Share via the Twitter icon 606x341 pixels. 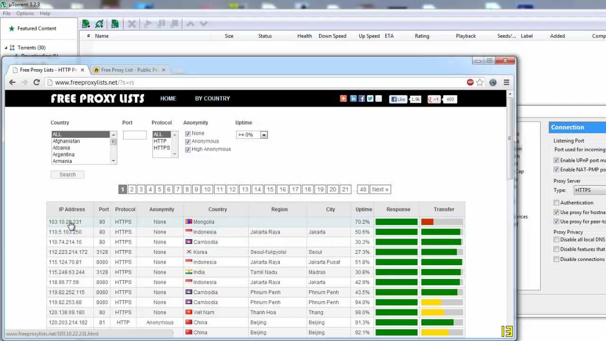(x=370, y=99)
